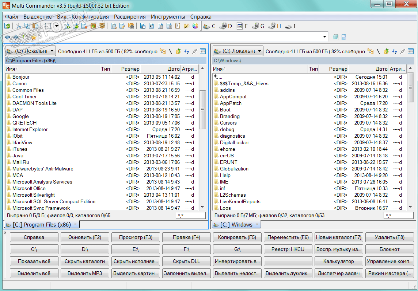Image resolution: width=418 pixels, height=291 pixels.
Task: Click the Копировать (F5) button
Action: [x=237, y=237]
